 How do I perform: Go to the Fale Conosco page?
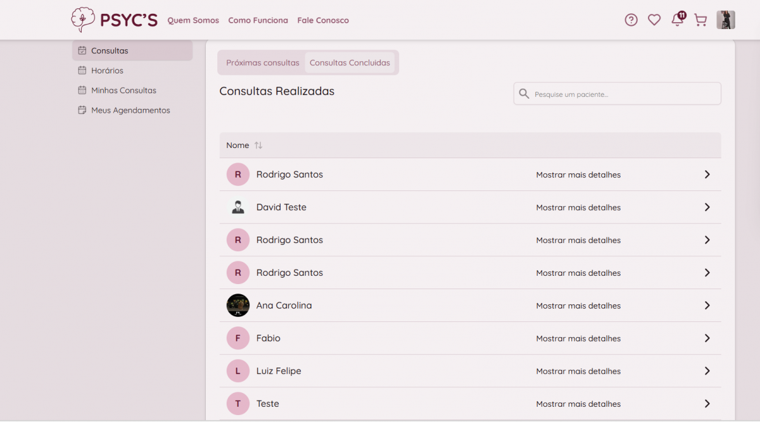click(x=323, y=20)
